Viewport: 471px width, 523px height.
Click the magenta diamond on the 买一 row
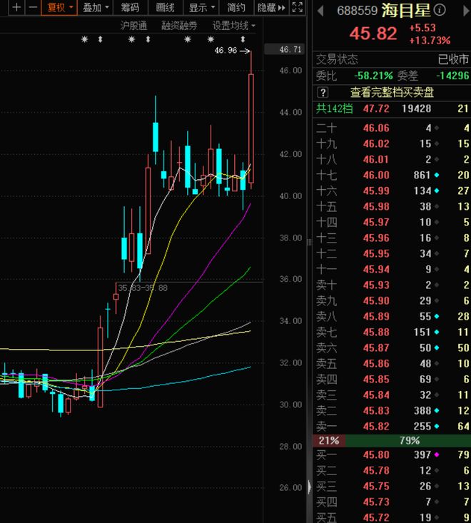tap(437, 455)
